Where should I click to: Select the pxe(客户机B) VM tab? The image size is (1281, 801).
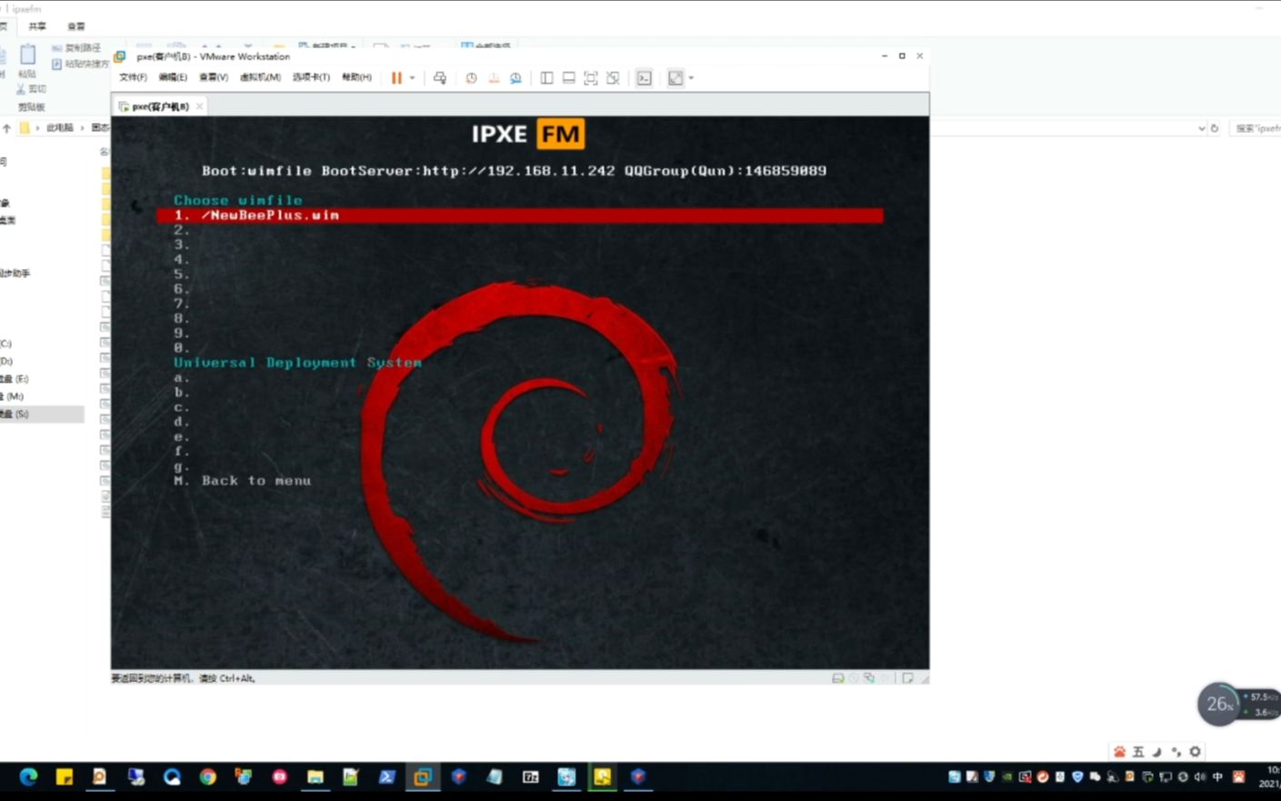tap(160, 106)
